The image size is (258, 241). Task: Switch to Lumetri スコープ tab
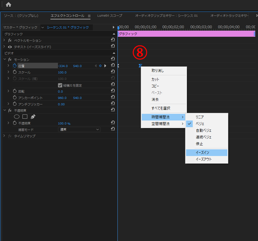(110, 15)
